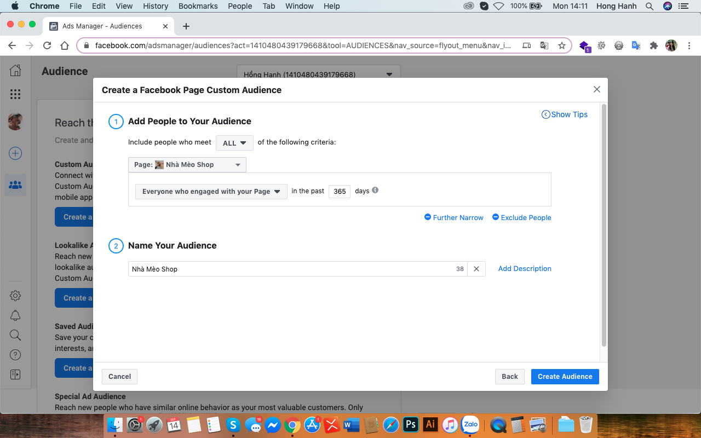Open Zalo from the dock
The width and height of the screenshot is (701, 438).
470,424
